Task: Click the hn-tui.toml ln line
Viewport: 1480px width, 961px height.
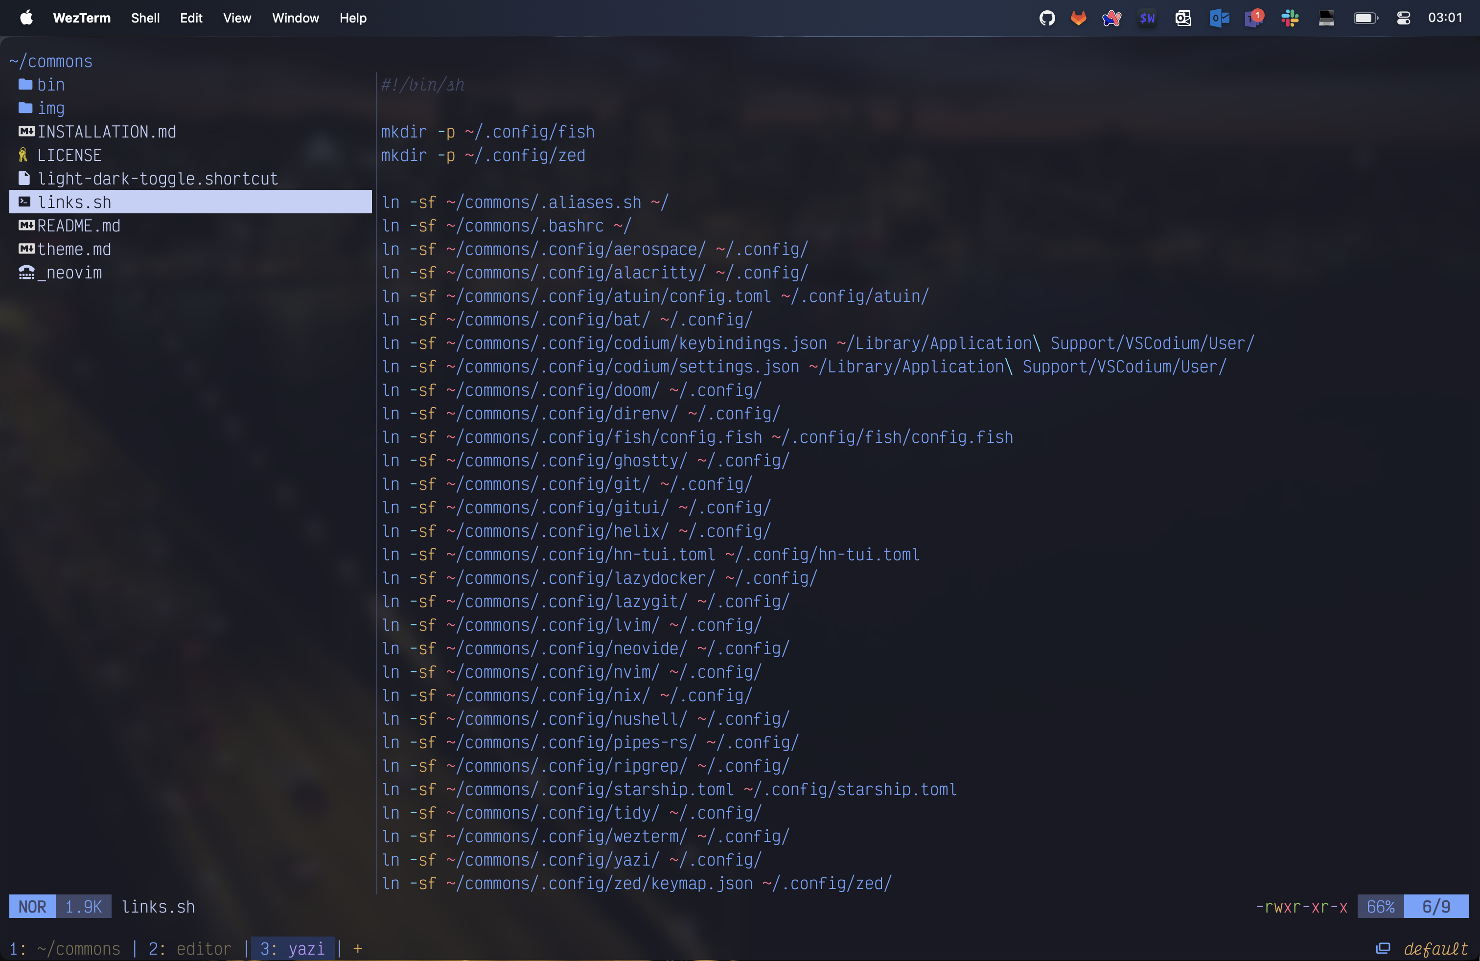Action: [x=651, y=554]
